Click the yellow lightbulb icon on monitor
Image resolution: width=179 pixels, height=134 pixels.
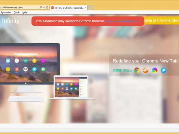click(x=34, y=61)
